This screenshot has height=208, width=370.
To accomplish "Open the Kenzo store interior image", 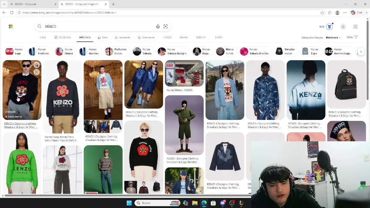I will point(184,73).
